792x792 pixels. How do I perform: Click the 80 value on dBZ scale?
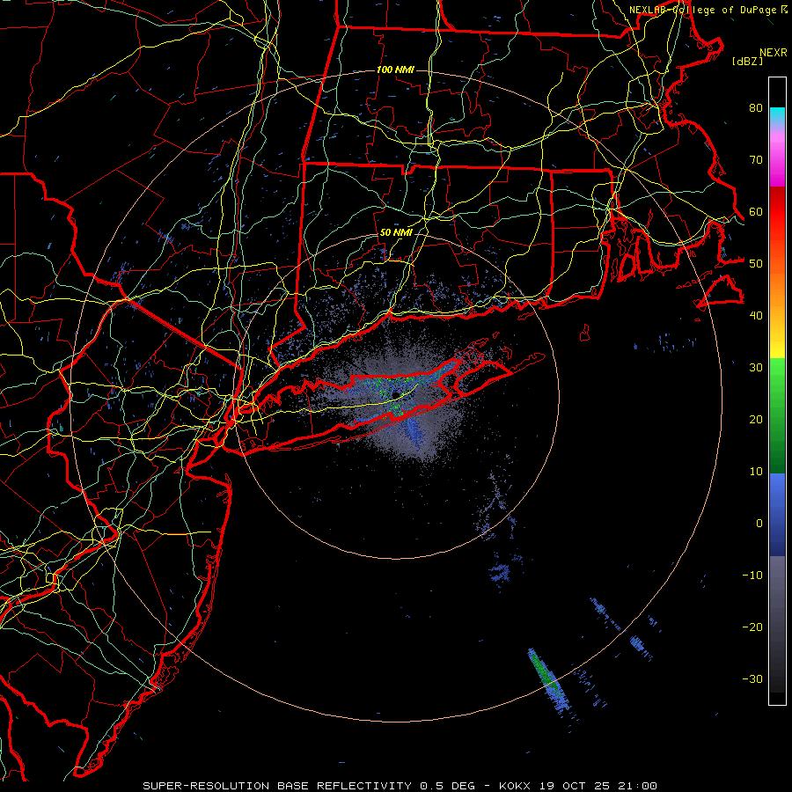(756, 107)
